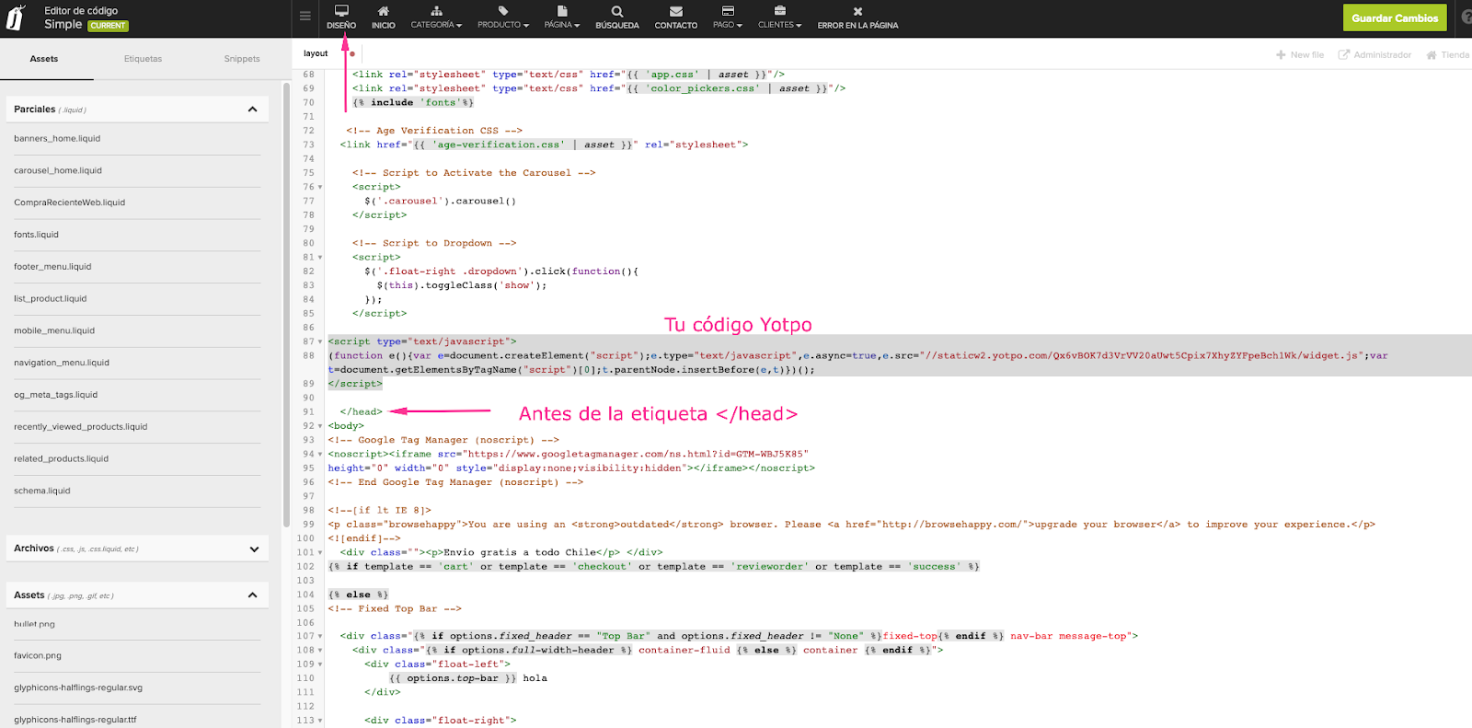This screenshot has height=728, width=1472.
Task: Open schema.liquid file
Action: point(42,491)
